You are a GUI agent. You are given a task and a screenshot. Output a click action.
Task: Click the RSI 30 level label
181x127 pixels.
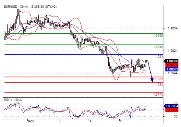pyautogui.click(x=176, y=116)
